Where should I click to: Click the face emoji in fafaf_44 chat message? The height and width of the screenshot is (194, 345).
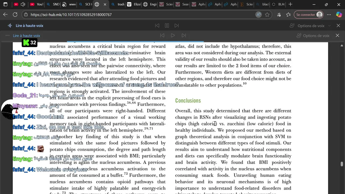40,148
